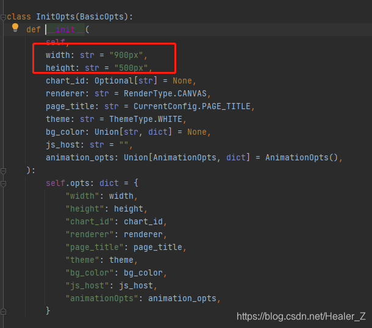
Task: Click "theme" dictionary key
Action: coord(82,260)
